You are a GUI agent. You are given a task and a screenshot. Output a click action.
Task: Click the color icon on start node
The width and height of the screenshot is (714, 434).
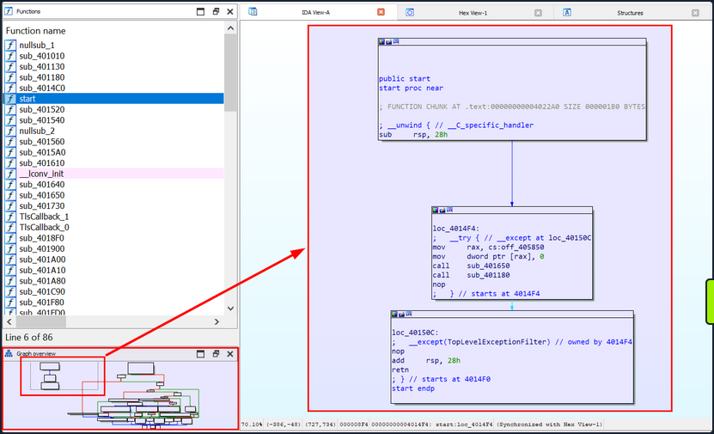coord(381,41)
